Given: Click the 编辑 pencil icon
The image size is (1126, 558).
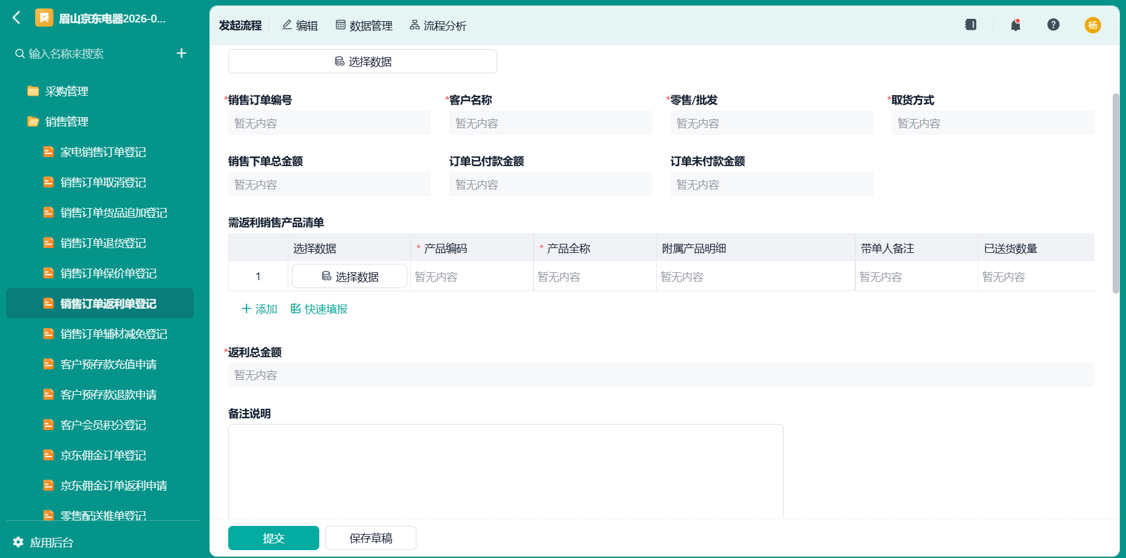Looking at the screenshot, I should coord(287,25).
